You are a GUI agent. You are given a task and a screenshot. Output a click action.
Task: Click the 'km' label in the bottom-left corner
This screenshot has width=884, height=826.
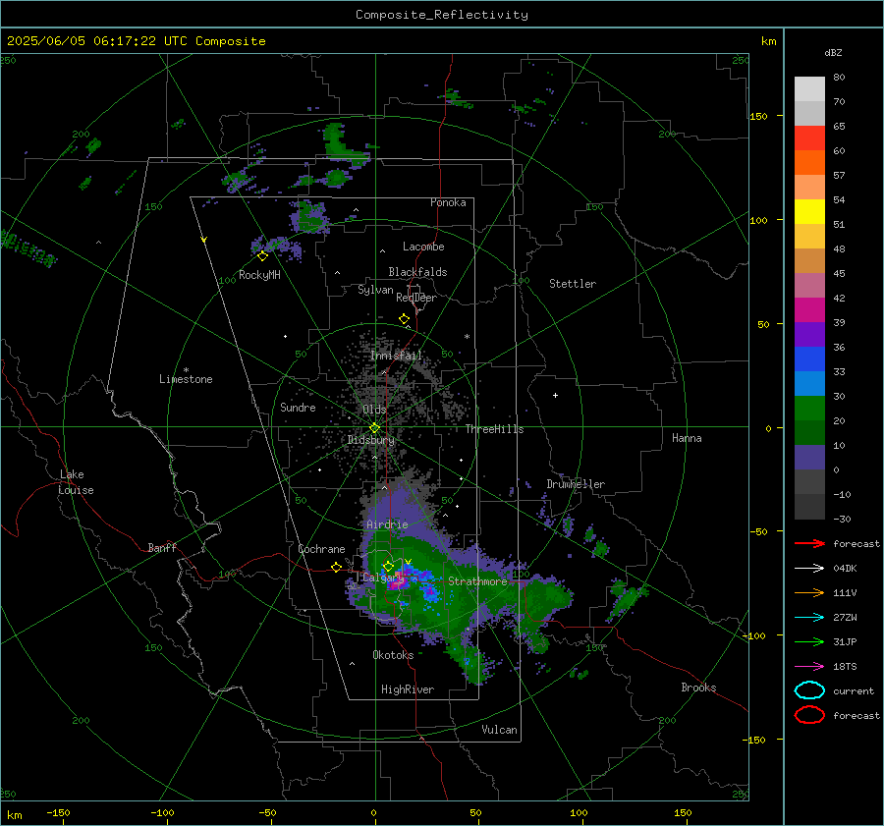14,815
